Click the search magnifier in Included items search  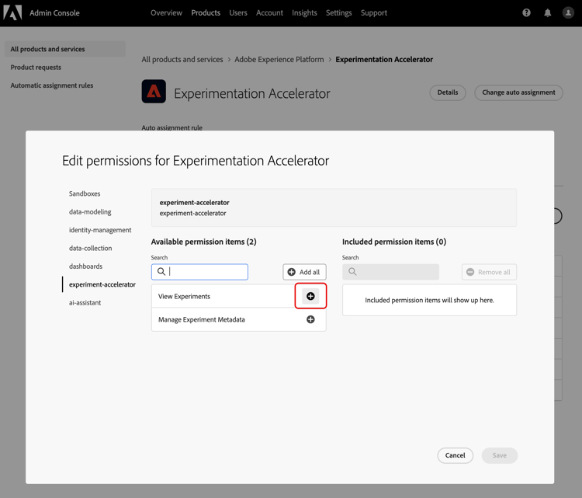352,272
